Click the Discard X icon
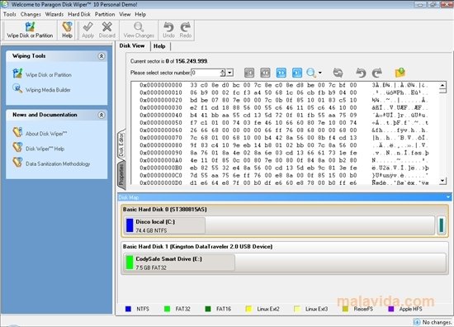This screenshot has width=454, height=327. pos(107,27)
